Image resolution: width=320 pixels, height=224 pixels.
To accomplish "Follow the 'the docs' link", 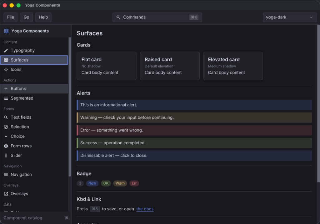I will tap(145, 209).
